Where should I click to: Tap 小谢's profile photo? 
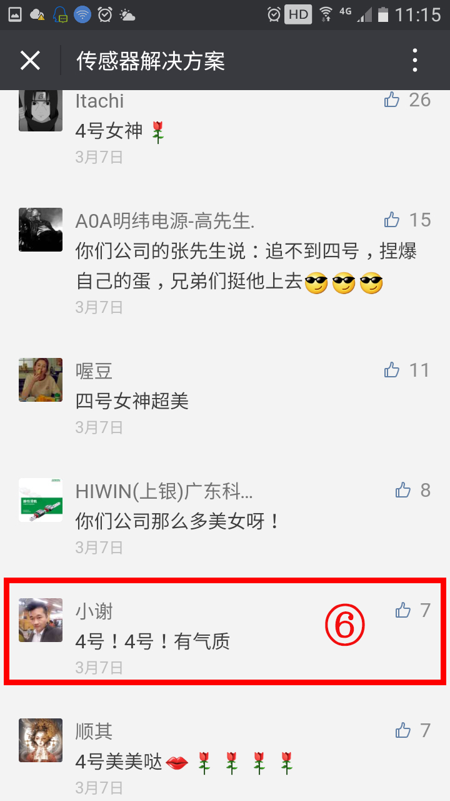(x=41, y=620)
